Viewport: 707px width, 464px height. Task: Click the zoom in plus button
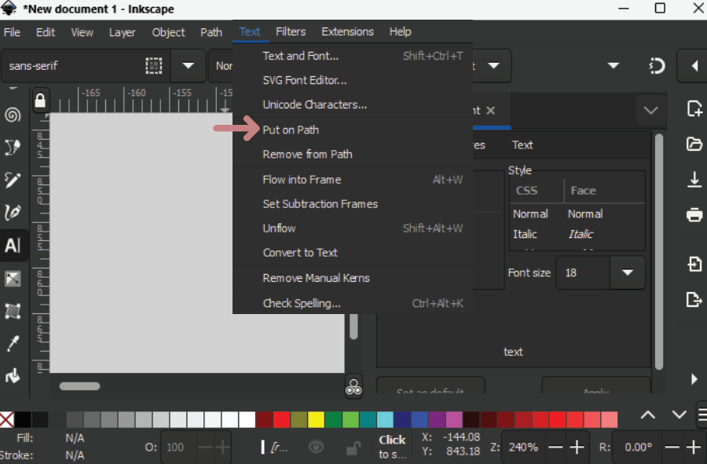coord(577,447)
